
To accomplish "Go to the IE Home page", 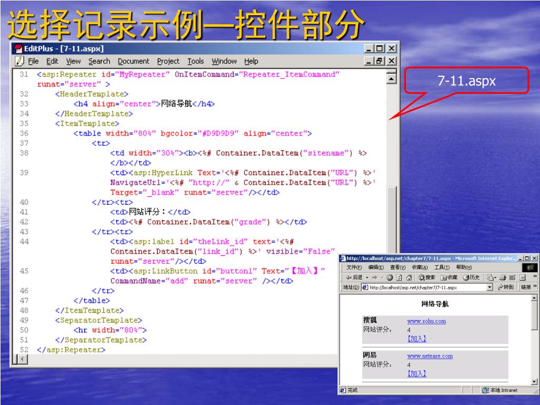I will 409,277.
